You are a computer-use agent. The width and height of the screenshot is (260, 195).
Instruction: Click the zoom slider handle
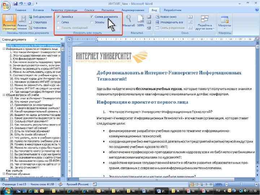[x=242, y=184]
